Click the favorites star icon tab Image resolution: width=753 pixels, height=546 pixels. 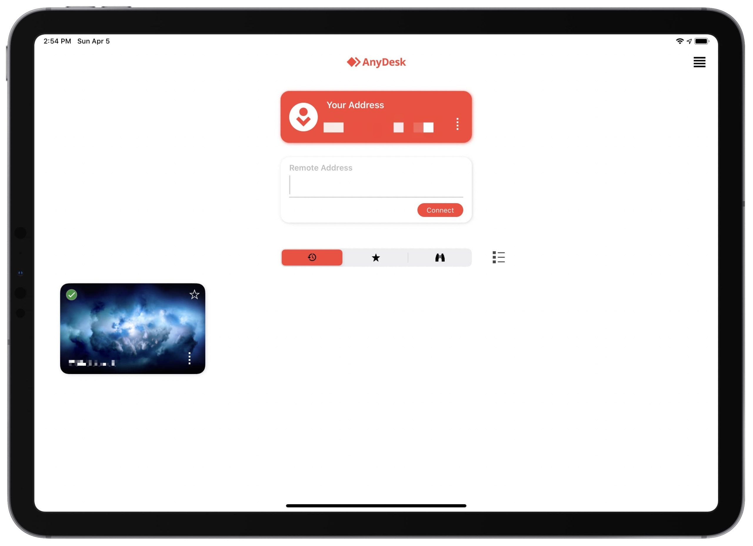click(376, 257)
